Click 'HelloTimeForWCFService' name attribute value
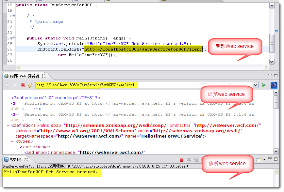 [x=171, y=136]
